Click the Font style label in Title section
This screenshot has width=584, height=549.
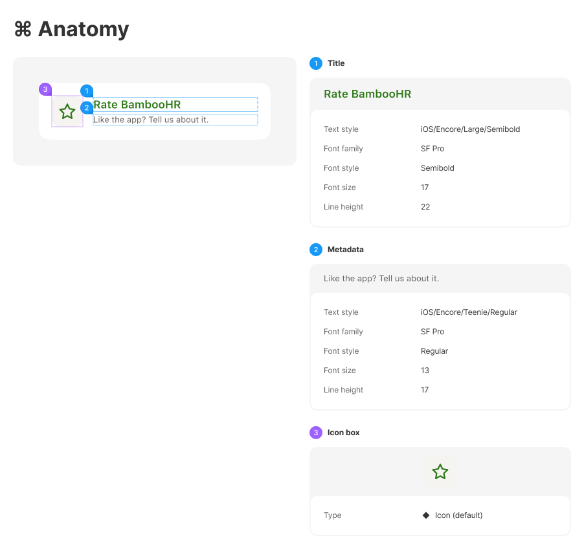click(x=341, y=167)
